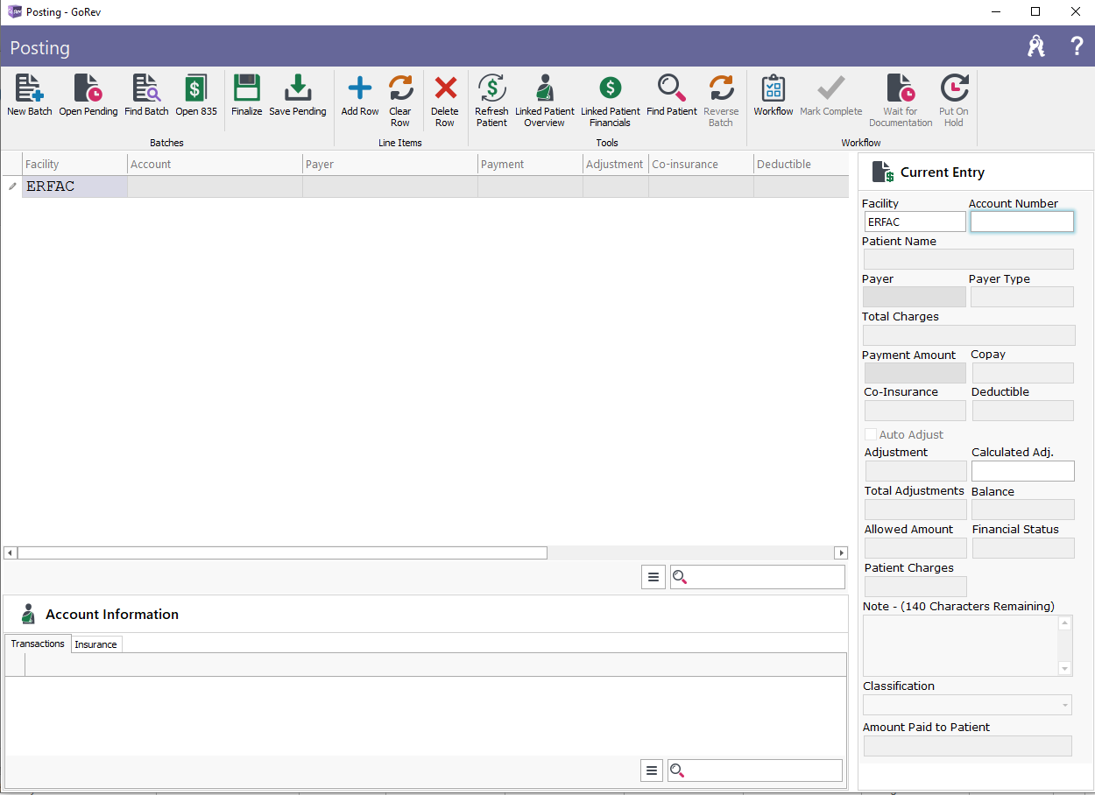Click the Account Information search box
Image resolution: width=1095 pixels, height=795 pixels.
click(x=755, y=770)
